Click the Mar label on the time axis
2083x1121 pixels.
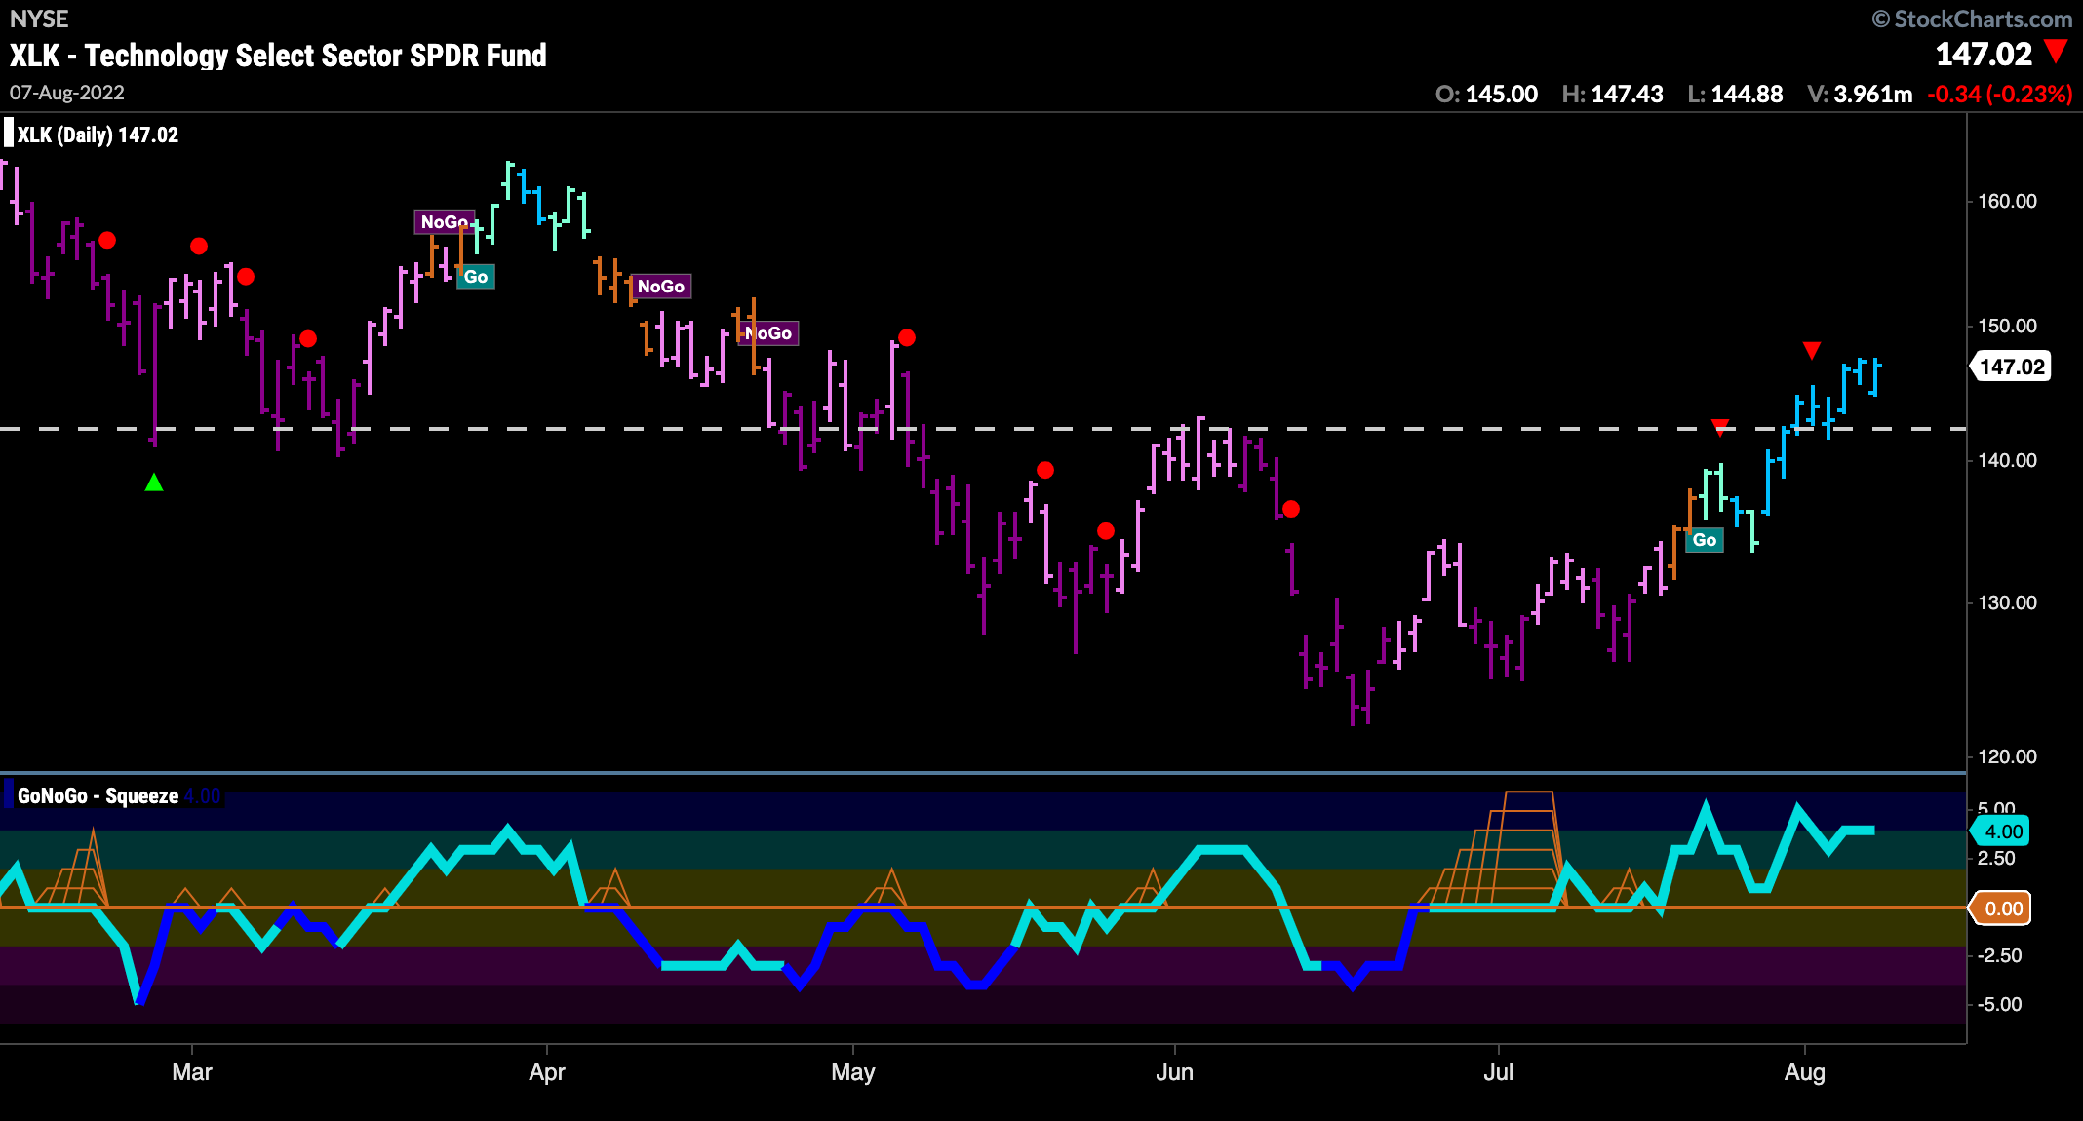click(192, 1072)
